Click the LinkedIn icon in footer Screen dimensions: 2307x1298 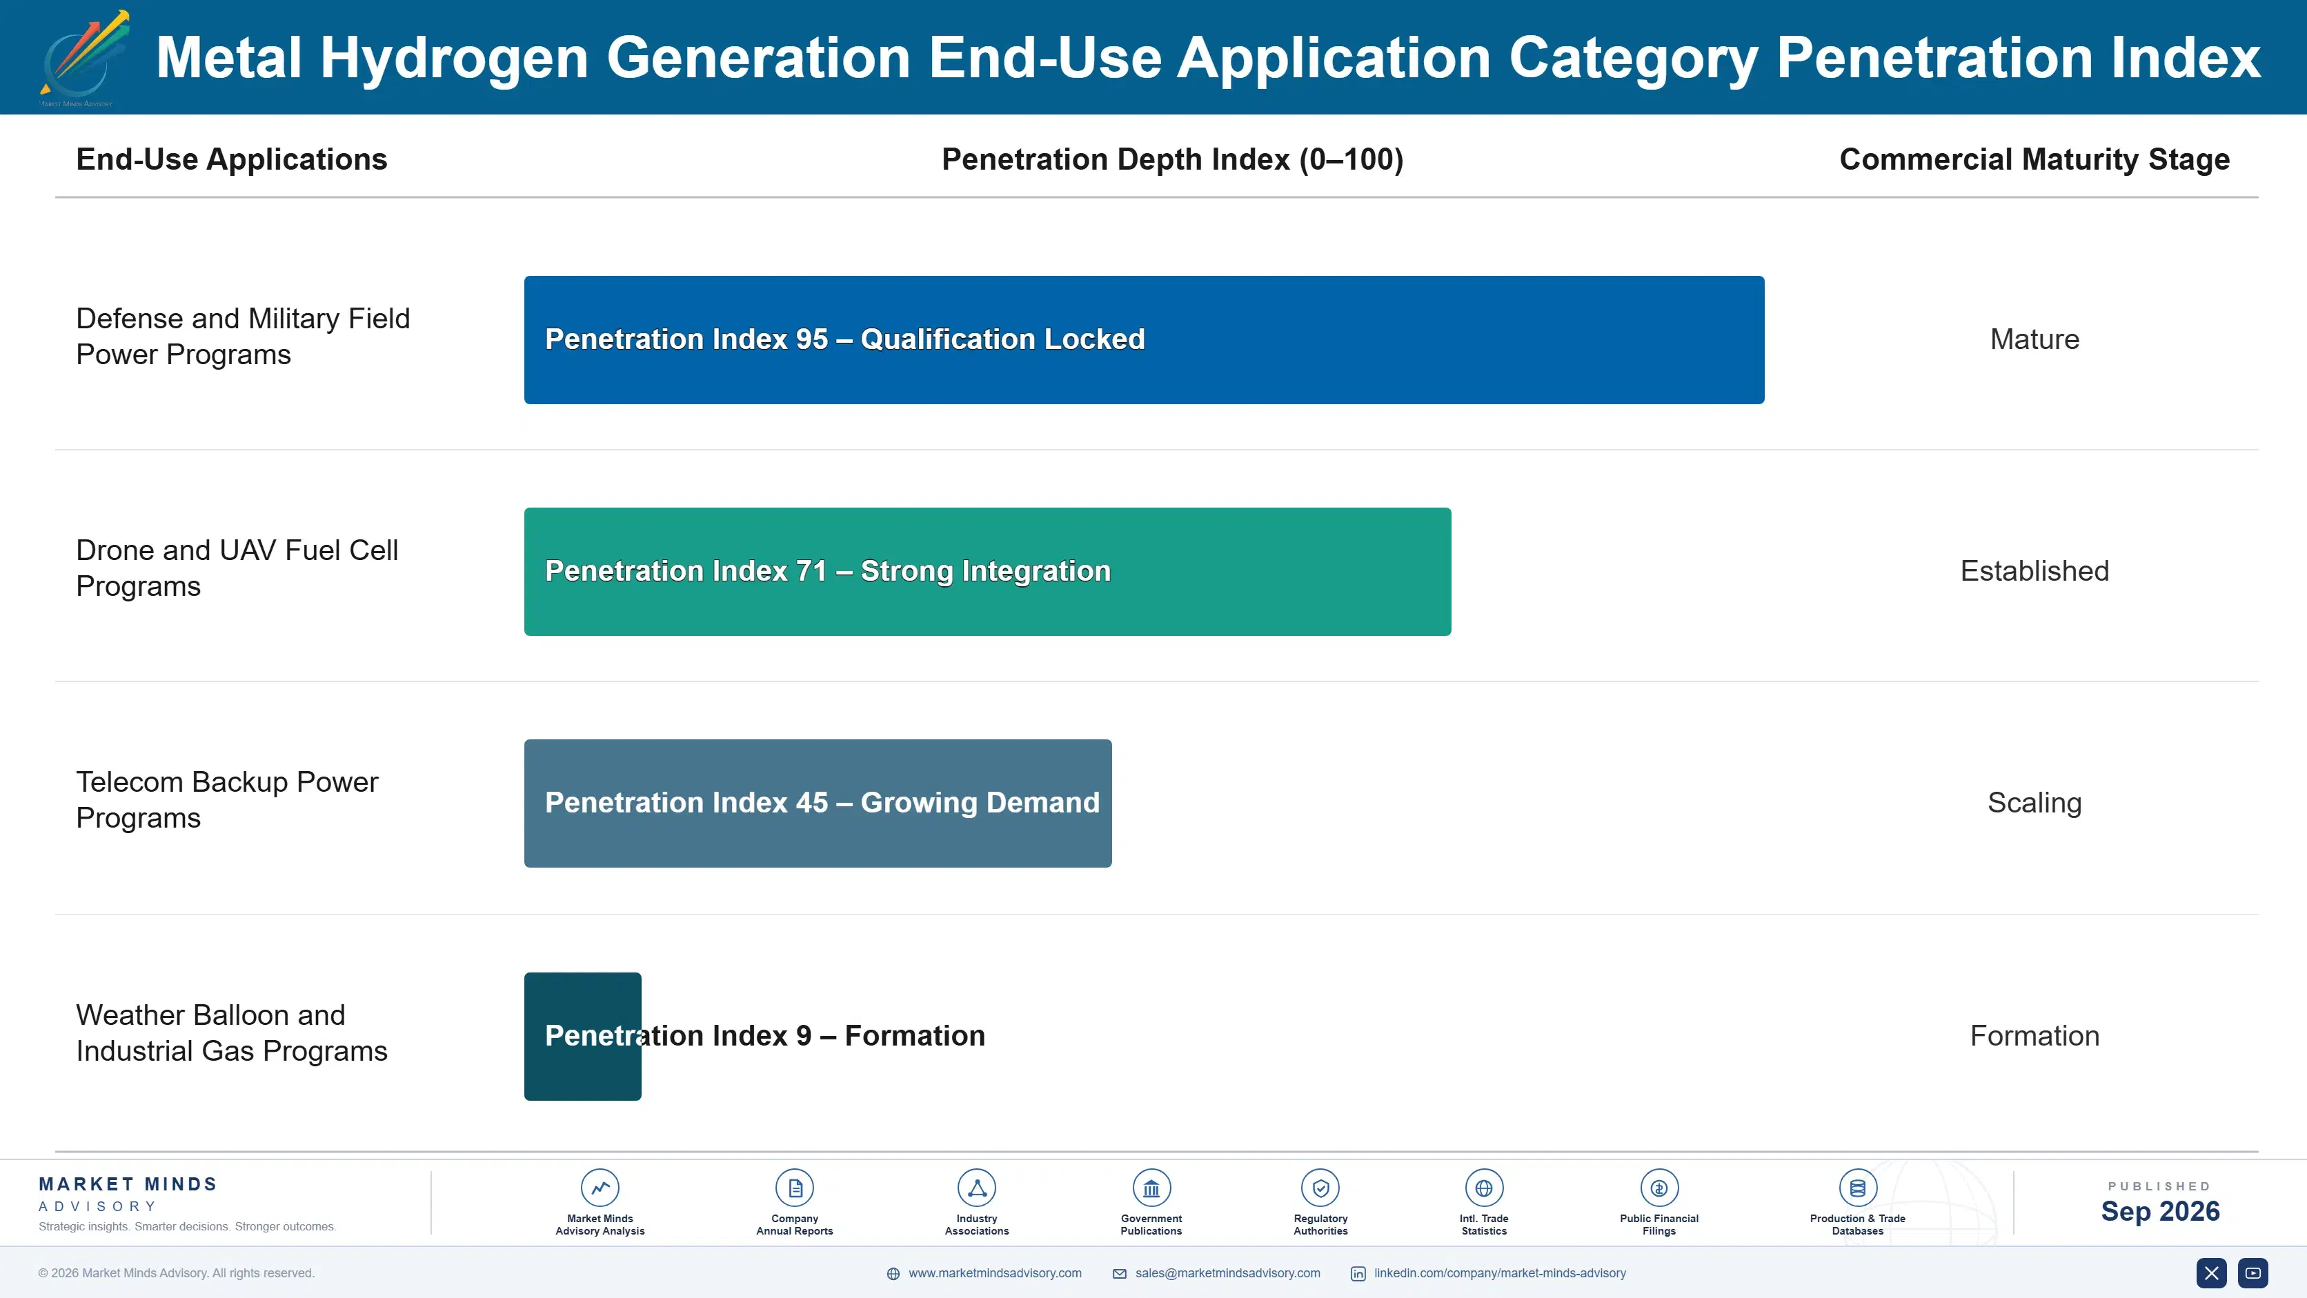pyautogui.click(x=1358, y=1274)
